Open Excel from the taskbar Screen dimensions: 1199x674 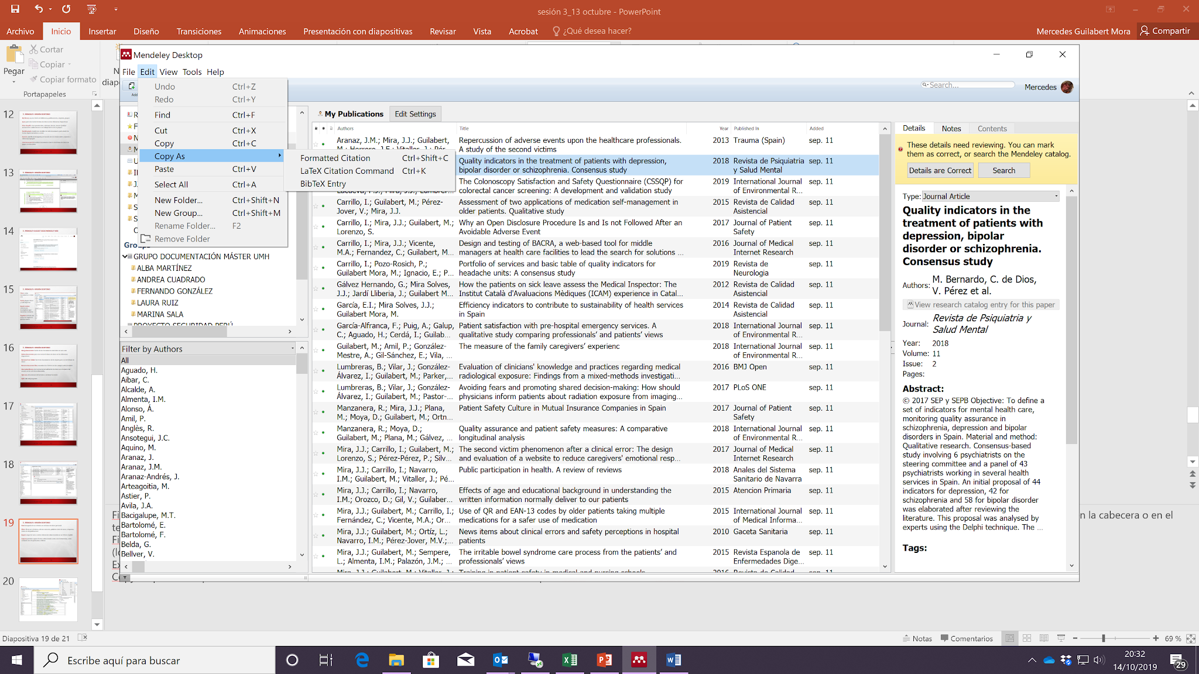click(569, 660)
